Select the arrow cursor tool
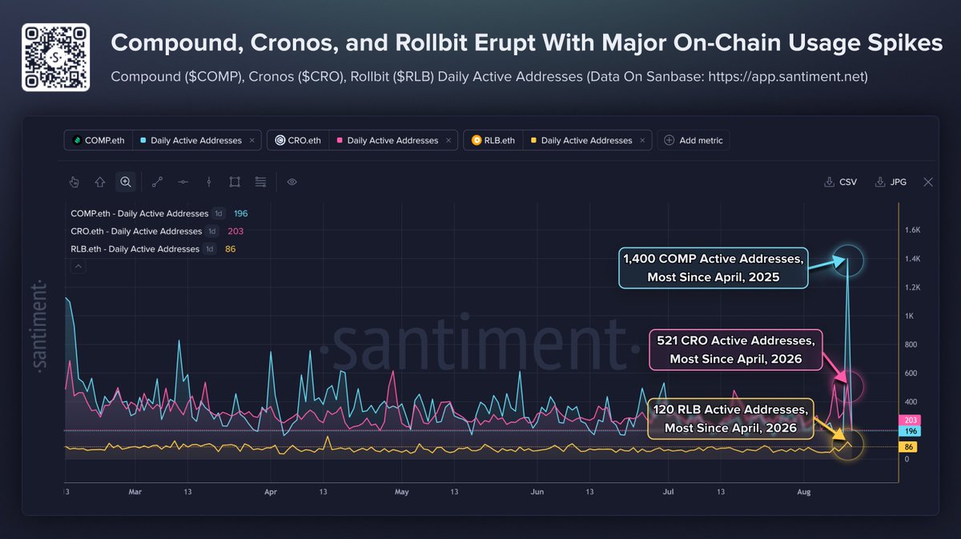 coord(100,182)
